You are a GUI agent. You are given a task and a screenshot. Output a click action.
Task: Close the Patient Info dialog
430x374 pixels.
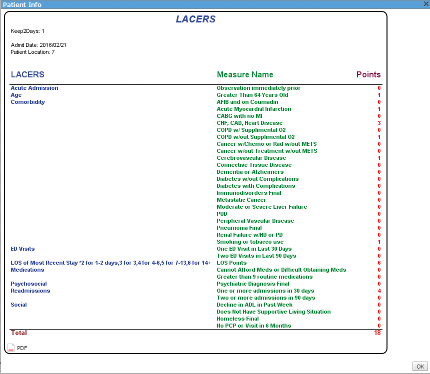(x=426, y=4)
